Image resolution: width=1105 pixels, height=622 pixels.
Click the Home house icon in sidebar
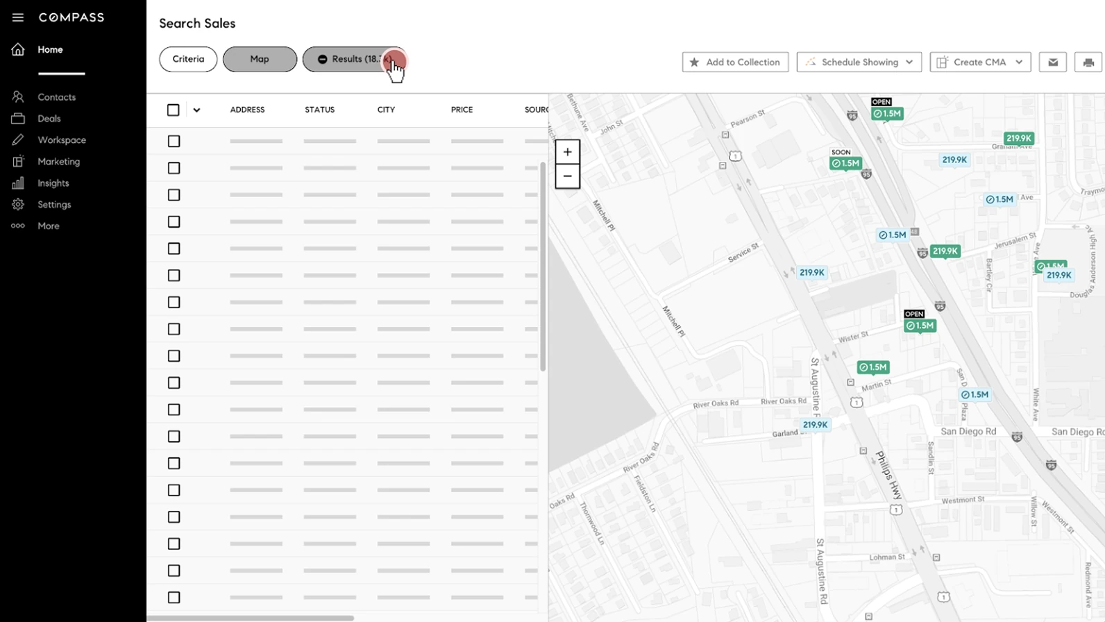point(18,49)
